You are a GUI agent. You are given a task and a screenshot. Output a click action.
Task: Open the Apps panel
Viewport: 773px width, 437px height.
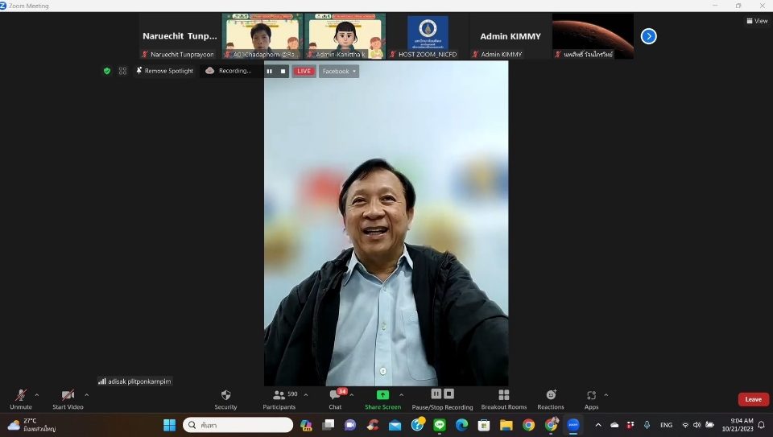(592, 399)
